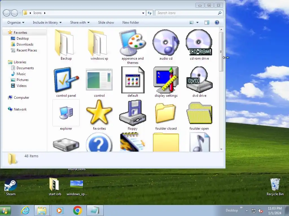Image resolution: width=289 pixels, height=216 pixels.
Task: Open the Organize dropdown menu
Action: (x=16, y=22)
